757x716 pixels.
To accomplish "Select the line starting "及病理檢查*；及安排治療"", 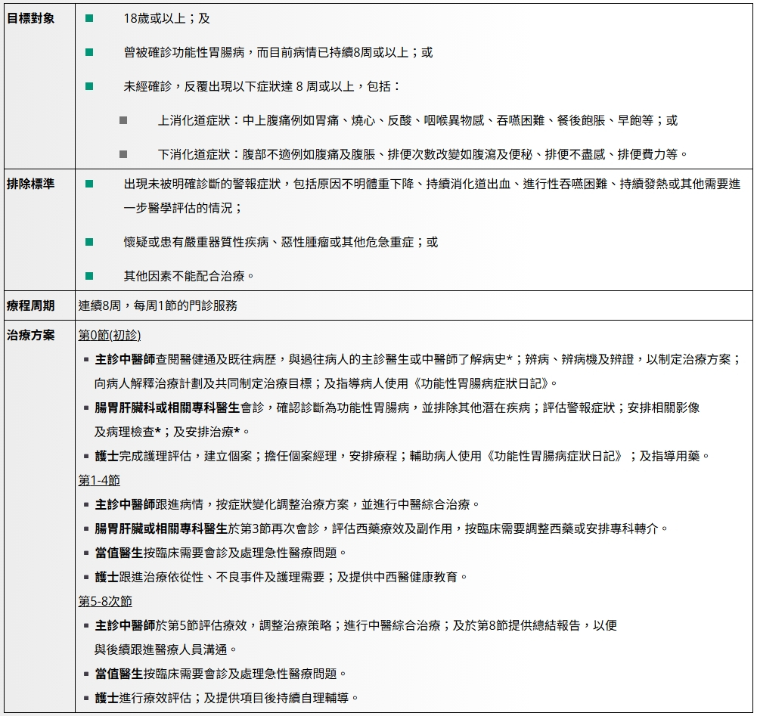I will 172,432.
